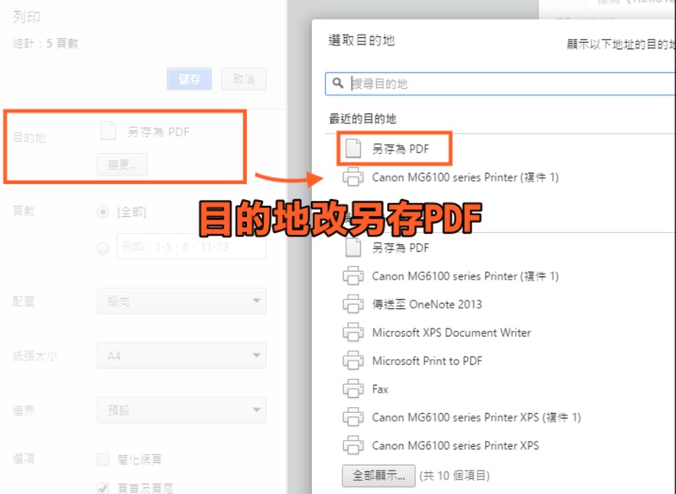Choose Microsoft Print to PDF destination
This screenshot has width=676, height=494.
click(x=427, y=361)
